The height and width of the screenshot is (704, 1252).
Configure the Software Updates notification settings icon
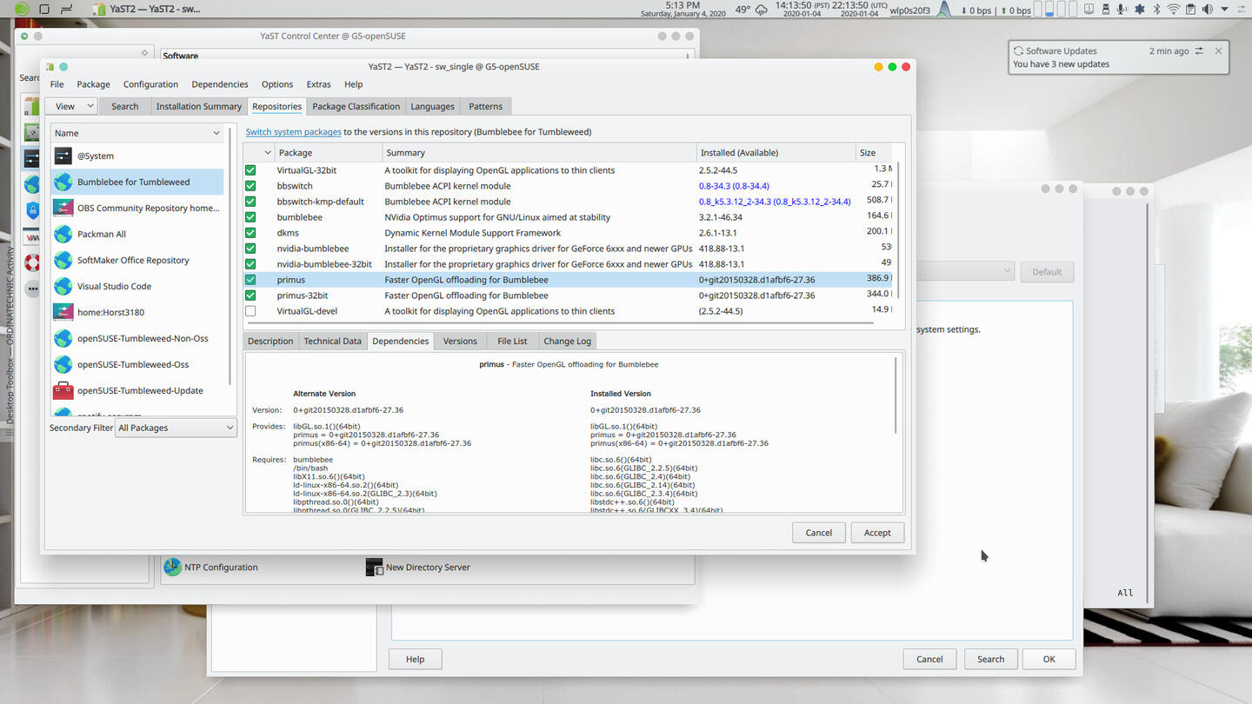coord(1199,50)
